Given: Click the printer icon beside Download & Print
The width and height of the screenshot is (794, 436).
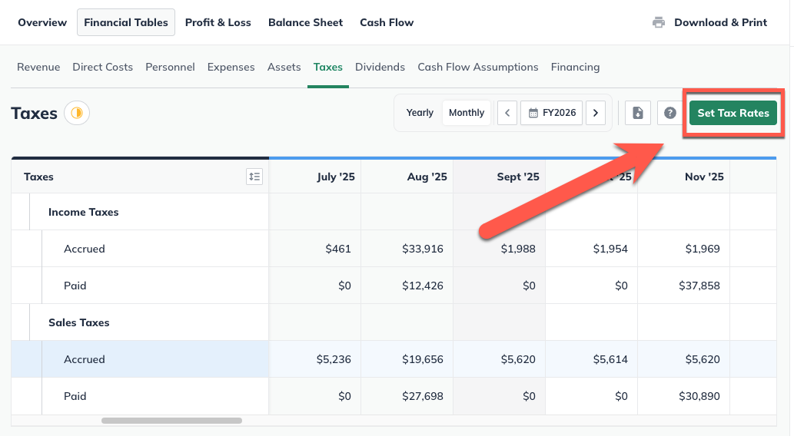Looking at the screenshot, I should [659, 22].
